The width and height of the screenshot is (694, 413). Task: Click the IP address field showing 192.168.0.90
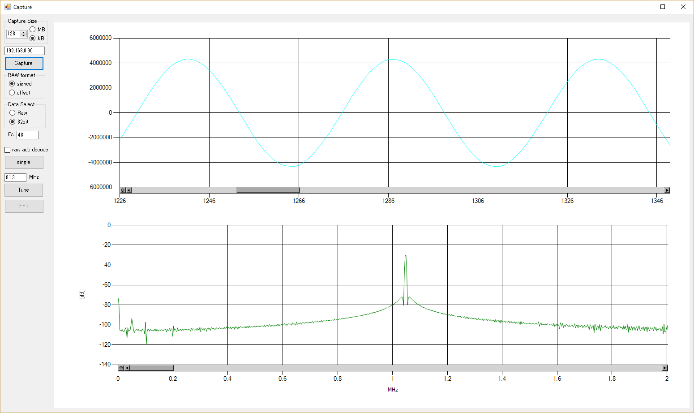(24, 51)
